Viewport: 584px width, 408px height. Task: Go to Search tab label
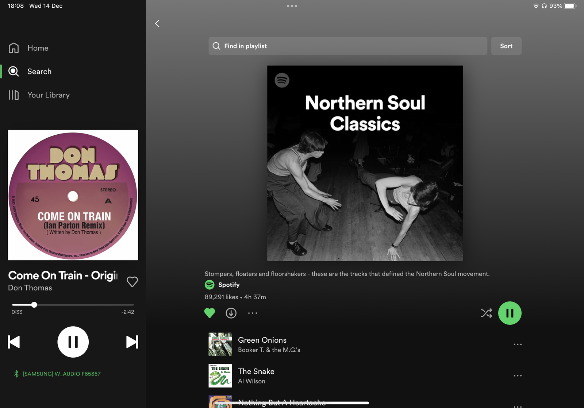[x=39, y=72]
